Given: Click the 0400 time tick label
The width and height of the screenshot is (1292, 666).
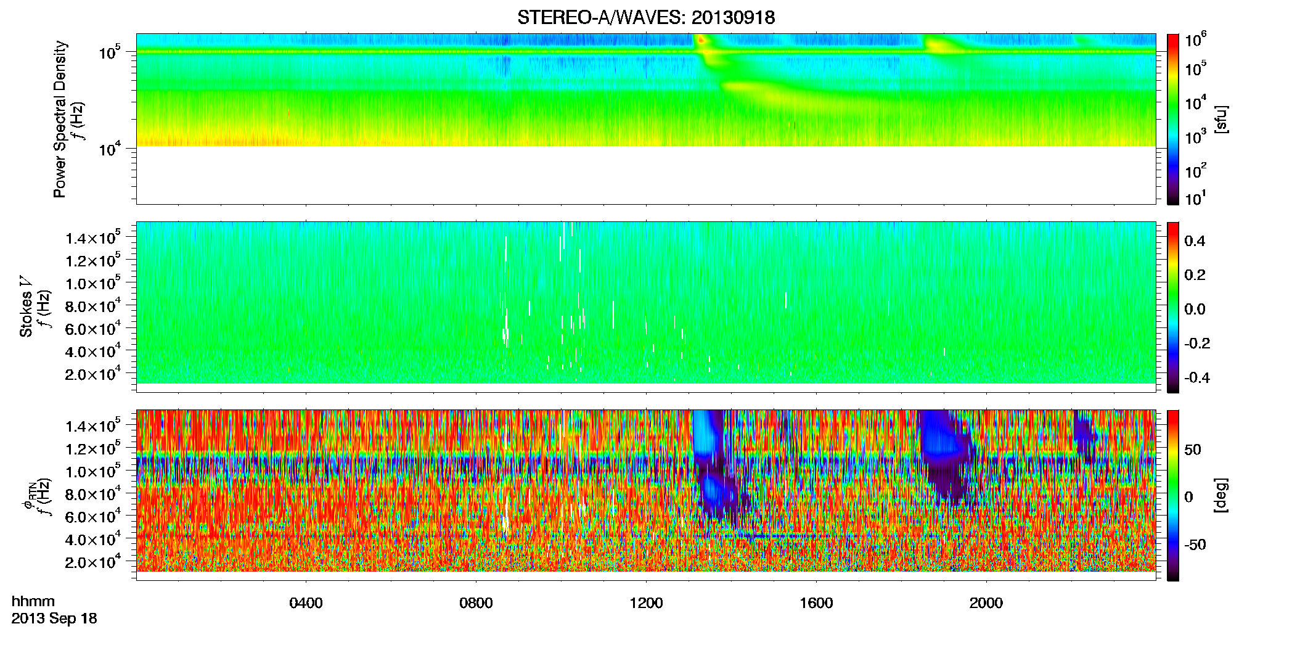Looking at the screenshot, I should pyautogui.click(x=306, y=603).
